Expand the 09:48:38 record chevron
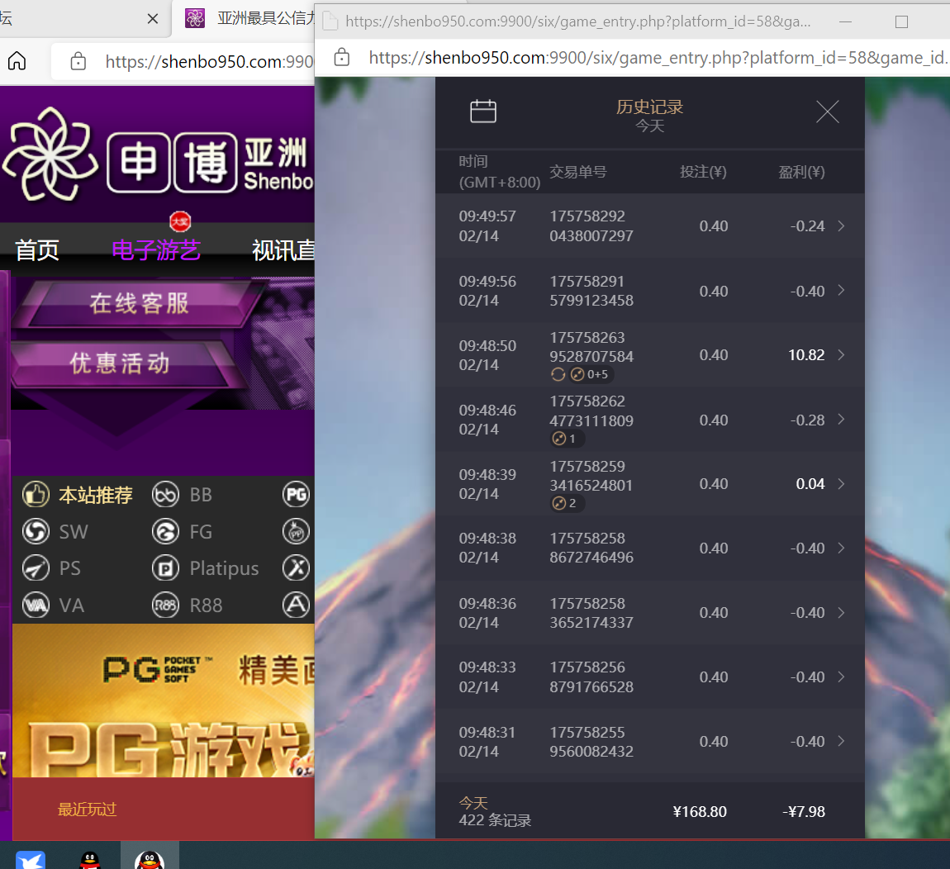This screenshot has width=950, height=869. (x=841, y=548)
